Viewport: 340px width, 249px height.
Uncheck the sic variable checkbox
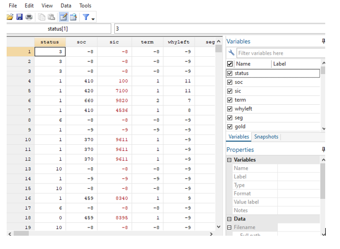pyautogui.click(x=230, y=91)
